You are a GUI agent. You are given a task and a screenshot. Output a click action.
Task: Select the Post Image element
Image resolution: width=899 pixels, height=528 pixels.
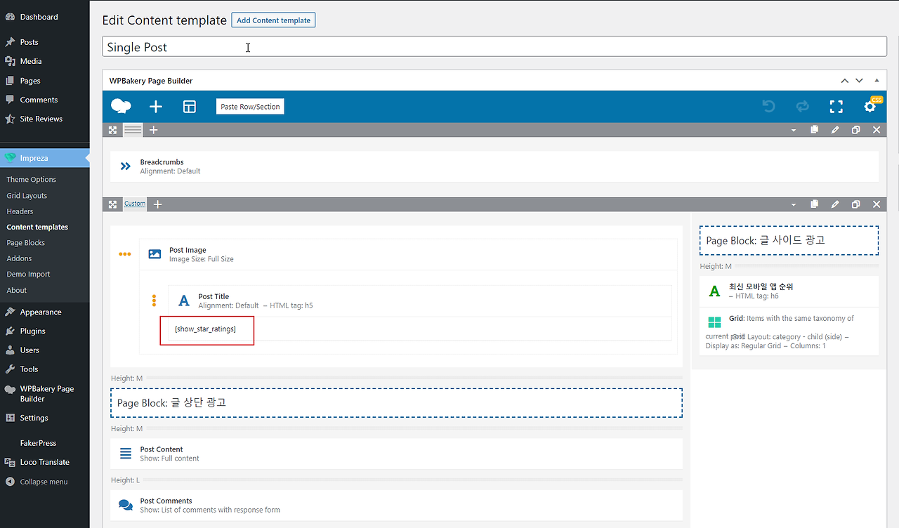coord(408,254)
